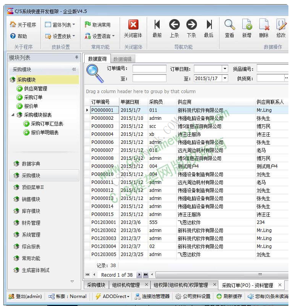Collapse the 采购模块报表 tree node
Viewport: 293px width, 306px height.
[x=13, y=115]
